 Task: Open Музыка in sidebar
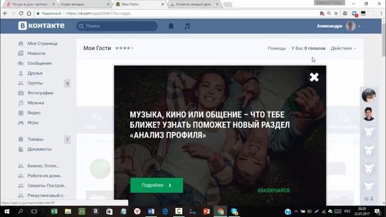coord(36,103)
